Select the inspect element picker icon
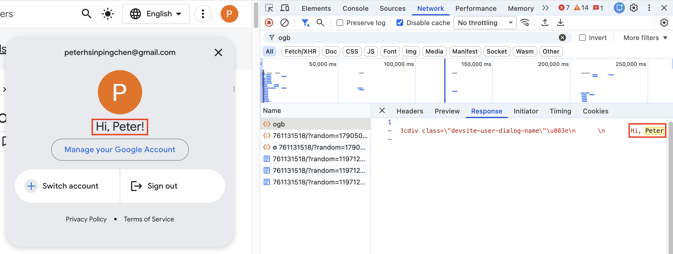Viewport: 673px width, 254px height. pyautogui.click(x=269, y=8)
